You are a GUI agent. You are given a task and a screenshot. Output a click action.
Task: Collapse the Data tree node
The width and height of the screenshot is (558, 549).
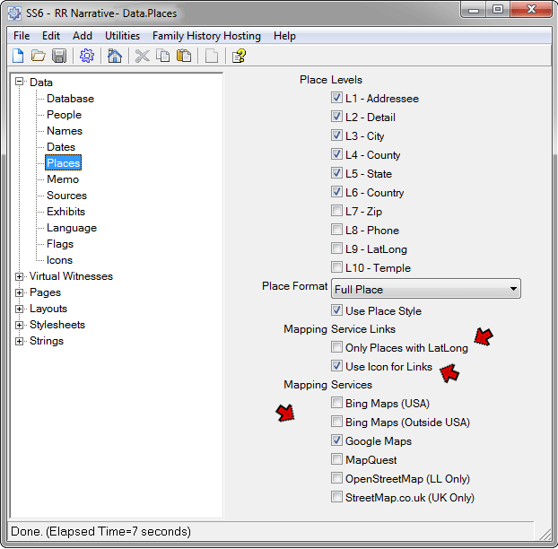19,82
